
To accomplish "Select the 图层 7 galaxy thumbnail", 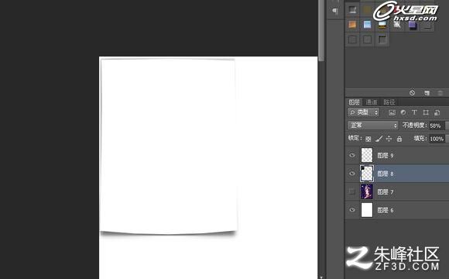I will coord(367,191).
